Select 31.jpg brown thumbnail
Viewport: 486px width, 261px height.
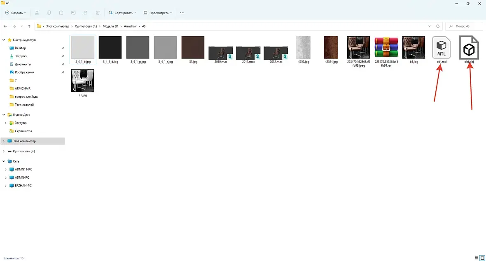click(x=193, y=47)
